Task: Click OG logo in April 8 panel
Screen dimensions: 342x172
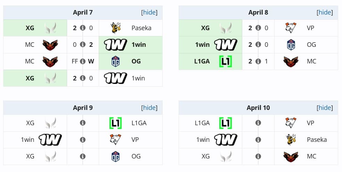Action: pyautogui.click(x=291, y=45)
